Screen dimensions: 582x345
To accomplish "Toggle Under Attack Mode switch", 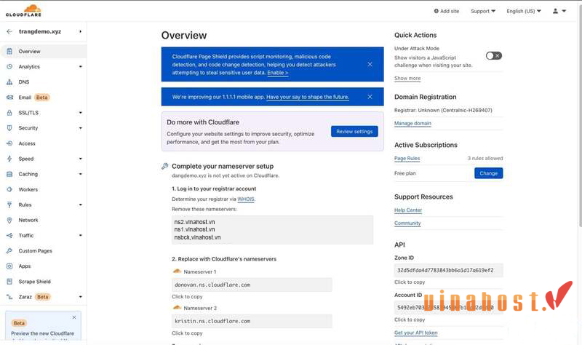I will point(494,56).
